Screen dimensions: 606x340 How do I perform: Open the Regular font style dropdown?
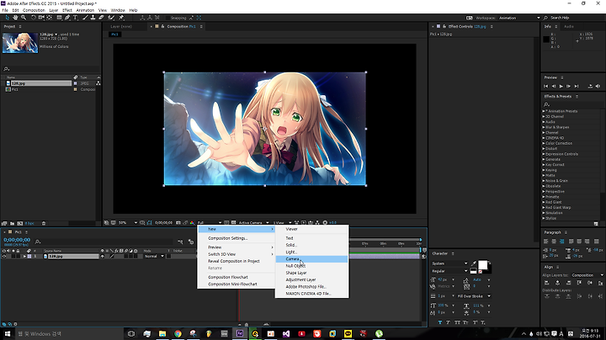[449, 271]
